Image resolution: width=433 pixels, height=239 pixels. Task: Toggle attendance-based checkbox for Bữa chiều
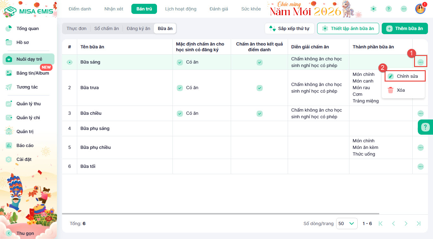tap(260, 113)
